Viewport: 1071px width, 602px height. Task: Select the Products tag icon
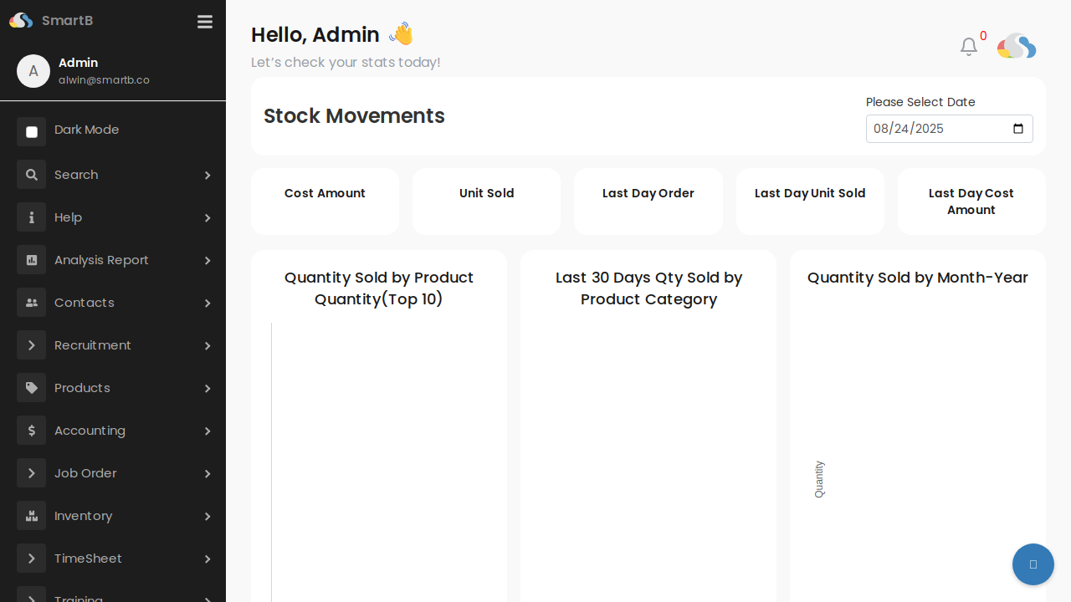(x=31, y=387)
